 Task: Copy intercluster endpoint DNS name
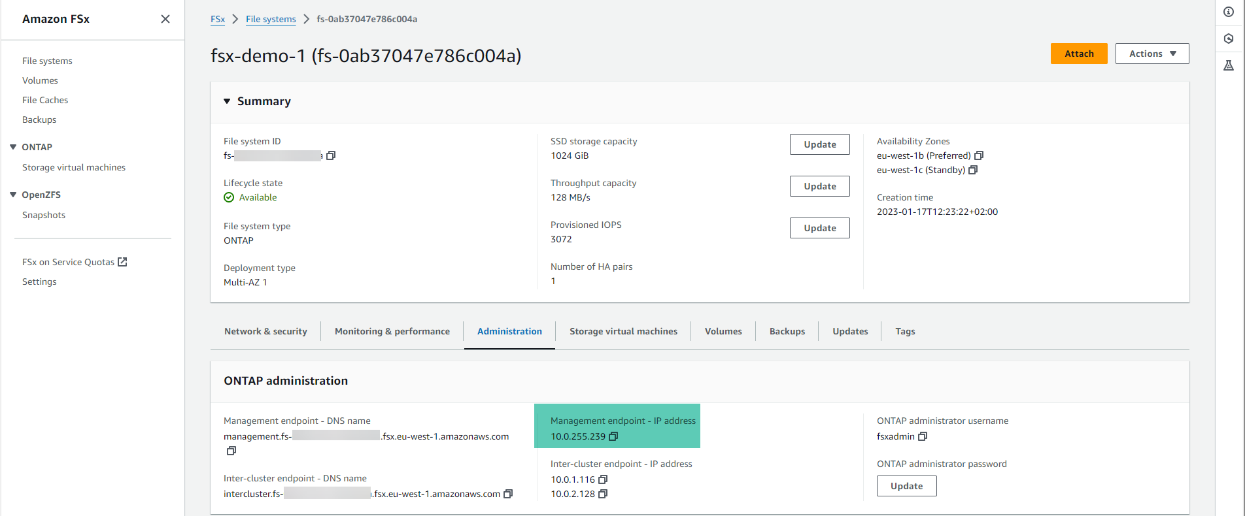[508, 494]
